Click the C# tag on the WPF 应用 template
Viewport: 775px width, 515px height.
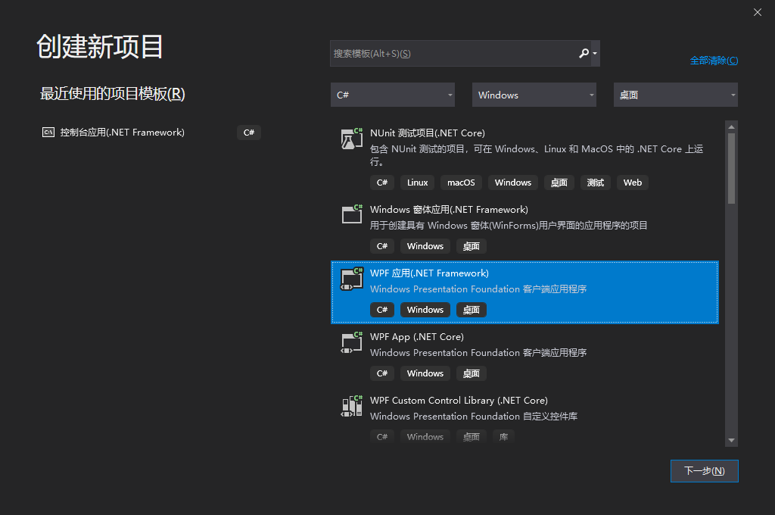pos(382,309)
